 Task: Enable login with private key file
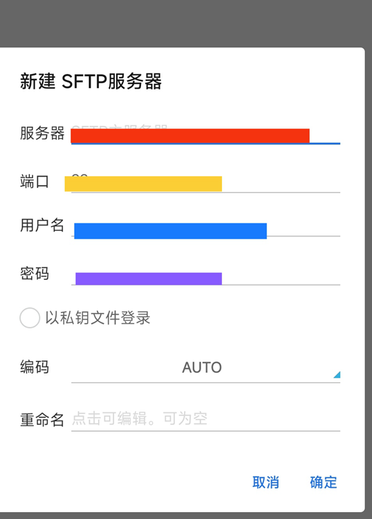tap(30, 318)
